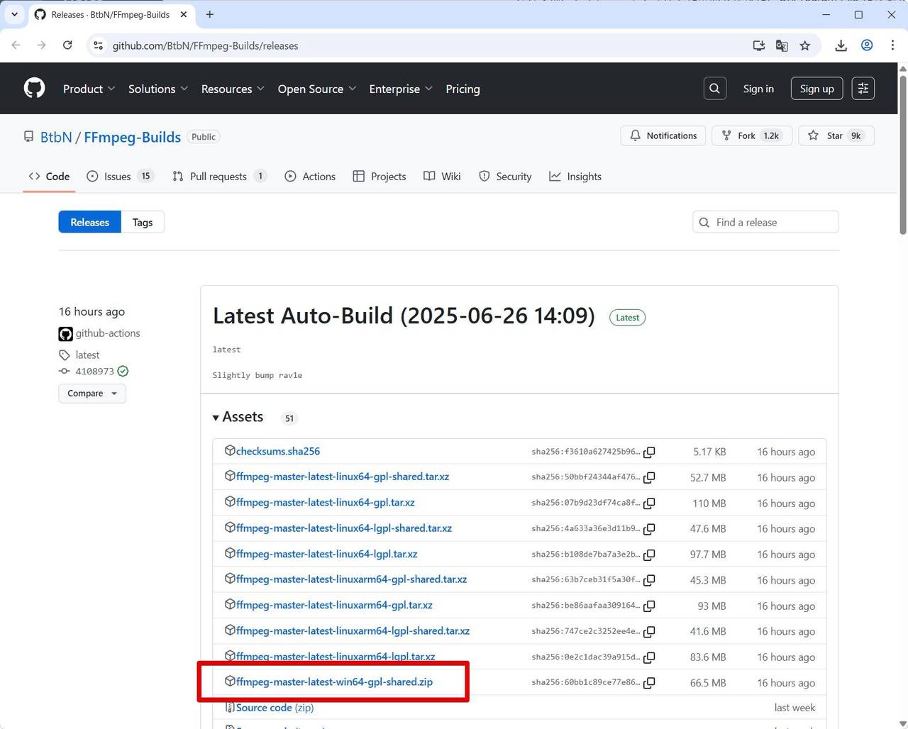
Task: Copy sha256 for linux64-lgpl.tar.xz
Action: 649,555
